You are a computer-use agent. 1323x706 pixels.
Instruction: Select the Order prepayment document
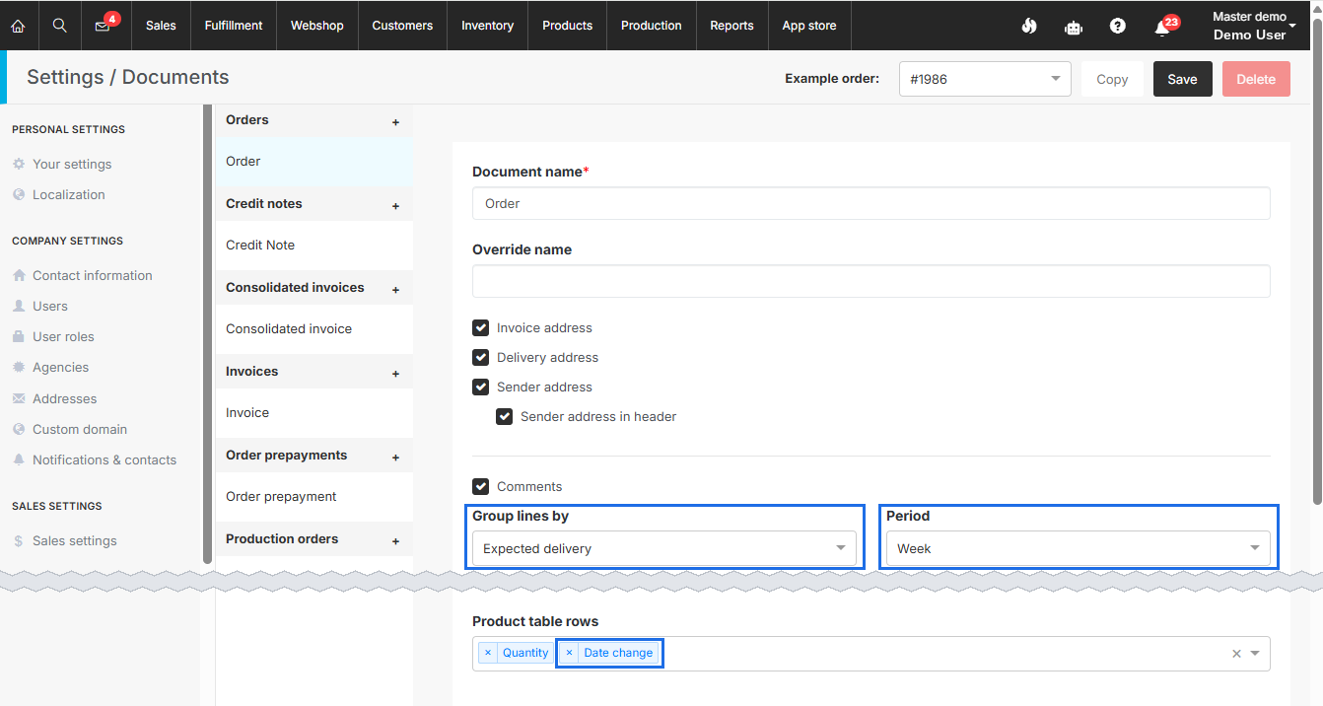click(314, 497)
